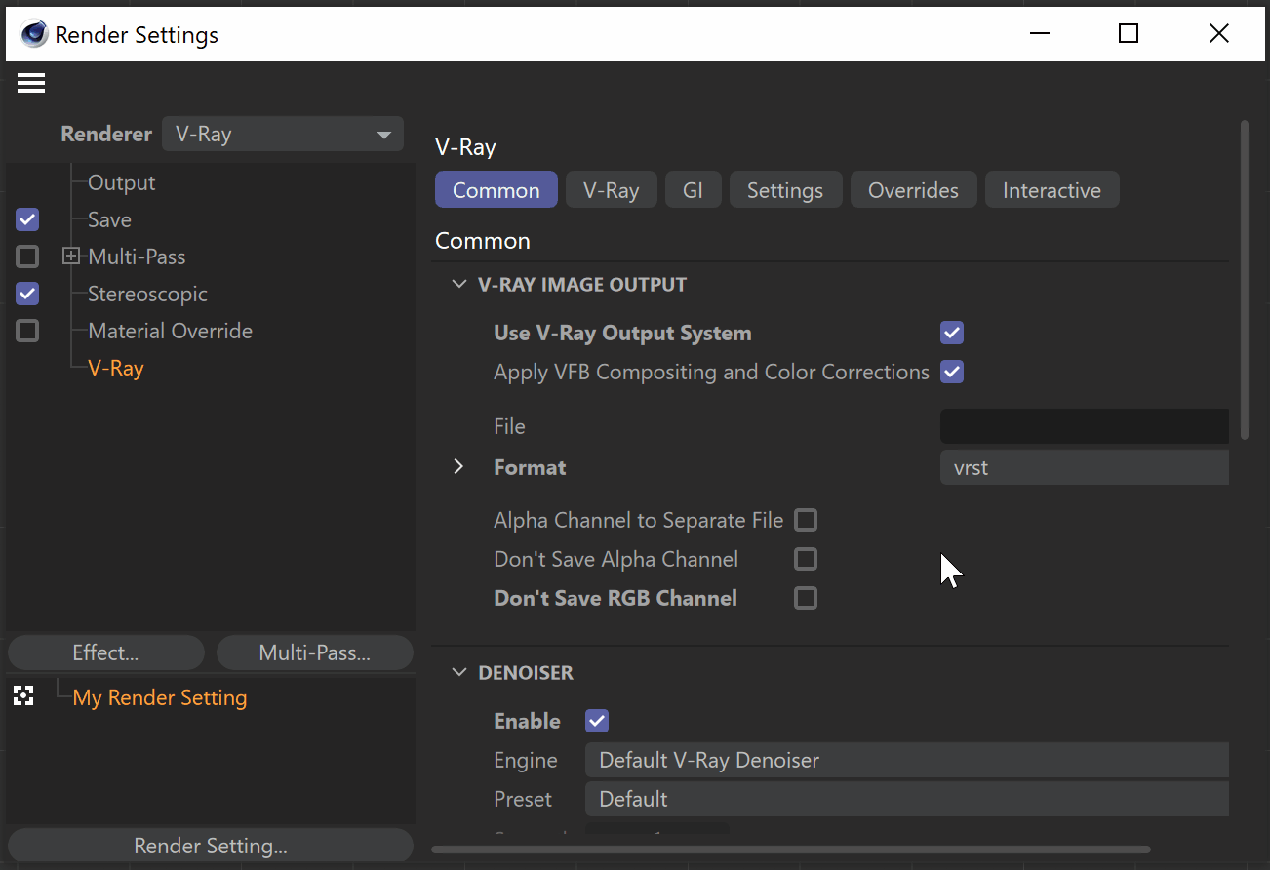
Task: Expand the Format options arrow
Action: (458, 467)
